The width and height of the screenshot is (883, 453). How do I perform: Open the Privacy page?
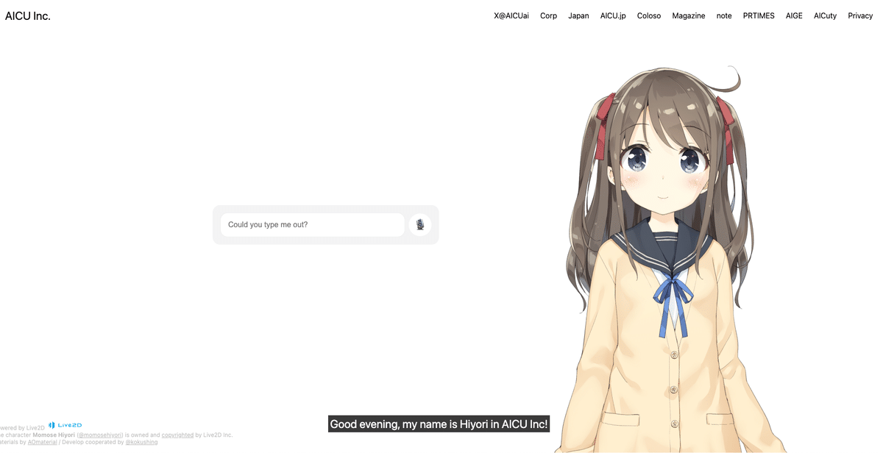(x=859, y=15)
